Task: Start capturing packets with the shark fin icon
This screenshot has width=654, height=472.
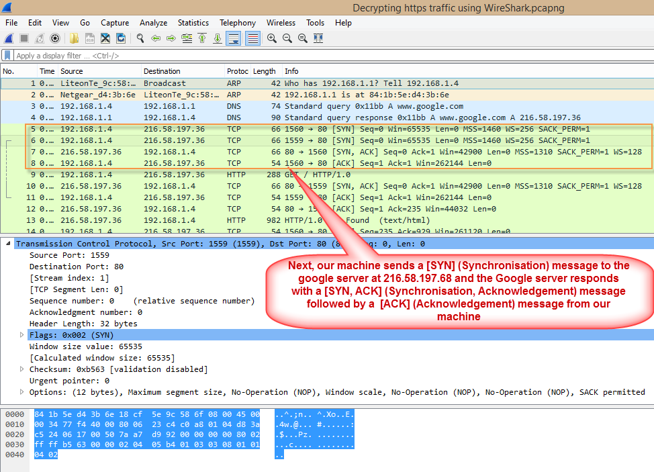Action: [9, 38]
